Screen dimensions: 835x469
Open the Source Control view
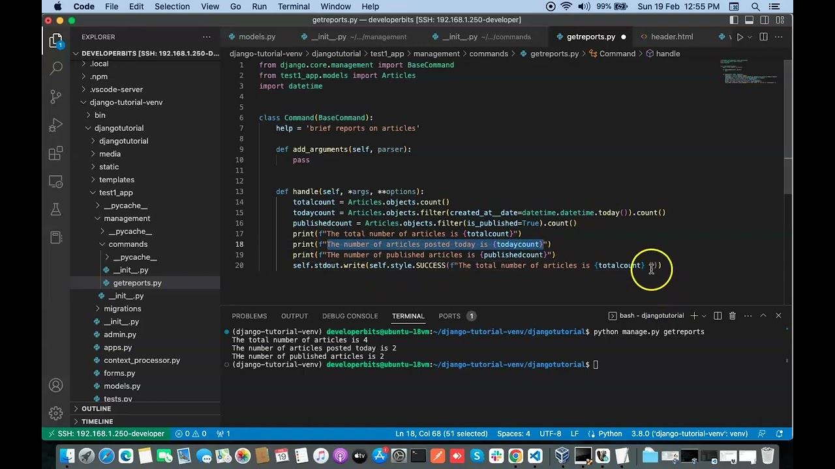coord(56,96)
